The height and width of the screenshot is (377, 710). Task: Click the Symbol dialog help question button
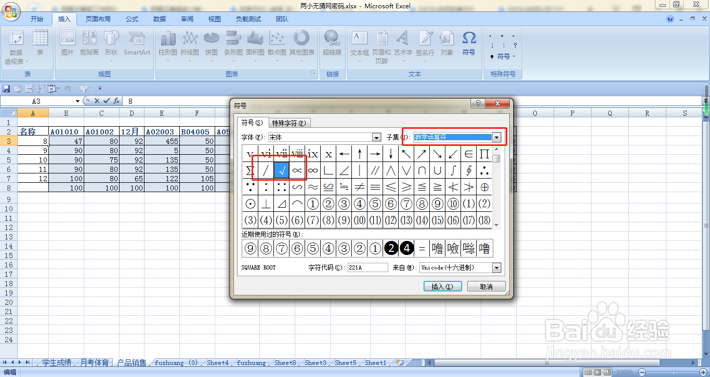[x=478, y=104]
